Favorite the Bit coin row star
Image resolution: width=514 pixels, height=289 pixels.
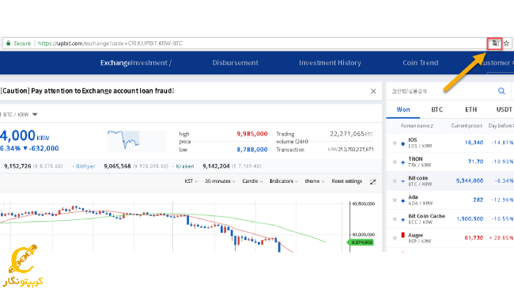(x=395, y=181)
